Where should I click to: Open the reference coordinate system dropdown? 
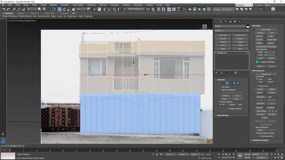(81, 9)
